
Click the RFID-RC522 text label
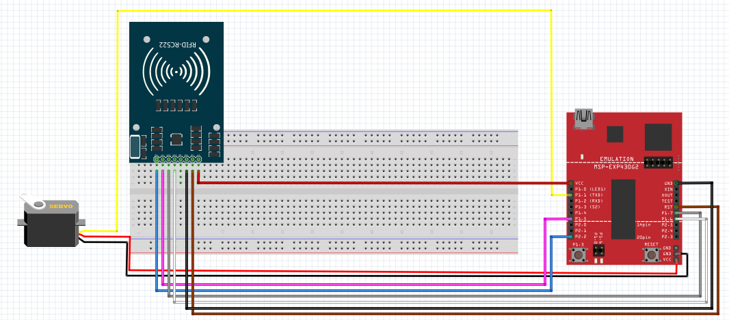click(177, 45)
